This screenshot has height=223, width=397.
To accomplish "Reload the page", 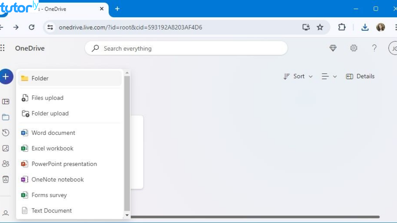I will pyautogui.click(x=32, y=27).
